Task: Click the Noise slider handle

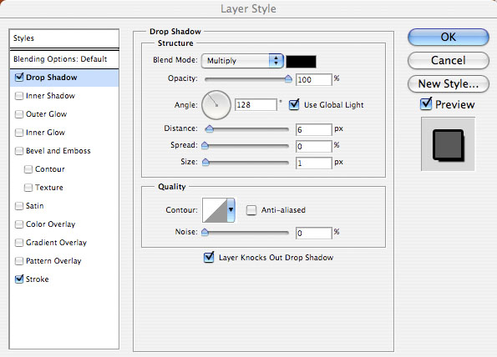Action: click(205, 233)
